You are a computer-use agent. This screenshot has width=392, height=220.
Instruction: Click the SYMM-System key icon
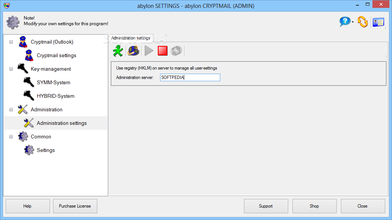29,82
